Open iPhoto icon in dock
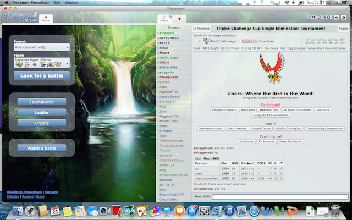The height and width of the screenshot is (220, 352). pyautogui.click(x=129, y=211)
